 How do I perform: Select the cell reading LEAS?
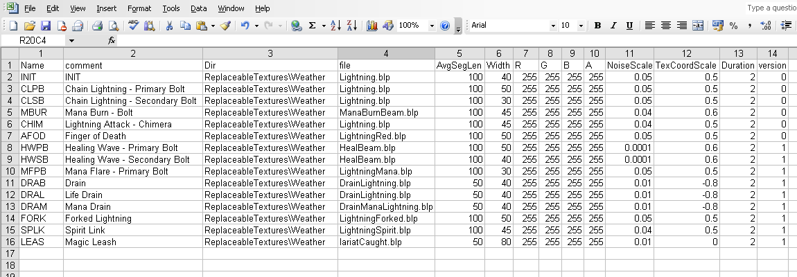[x=41, y=242]
